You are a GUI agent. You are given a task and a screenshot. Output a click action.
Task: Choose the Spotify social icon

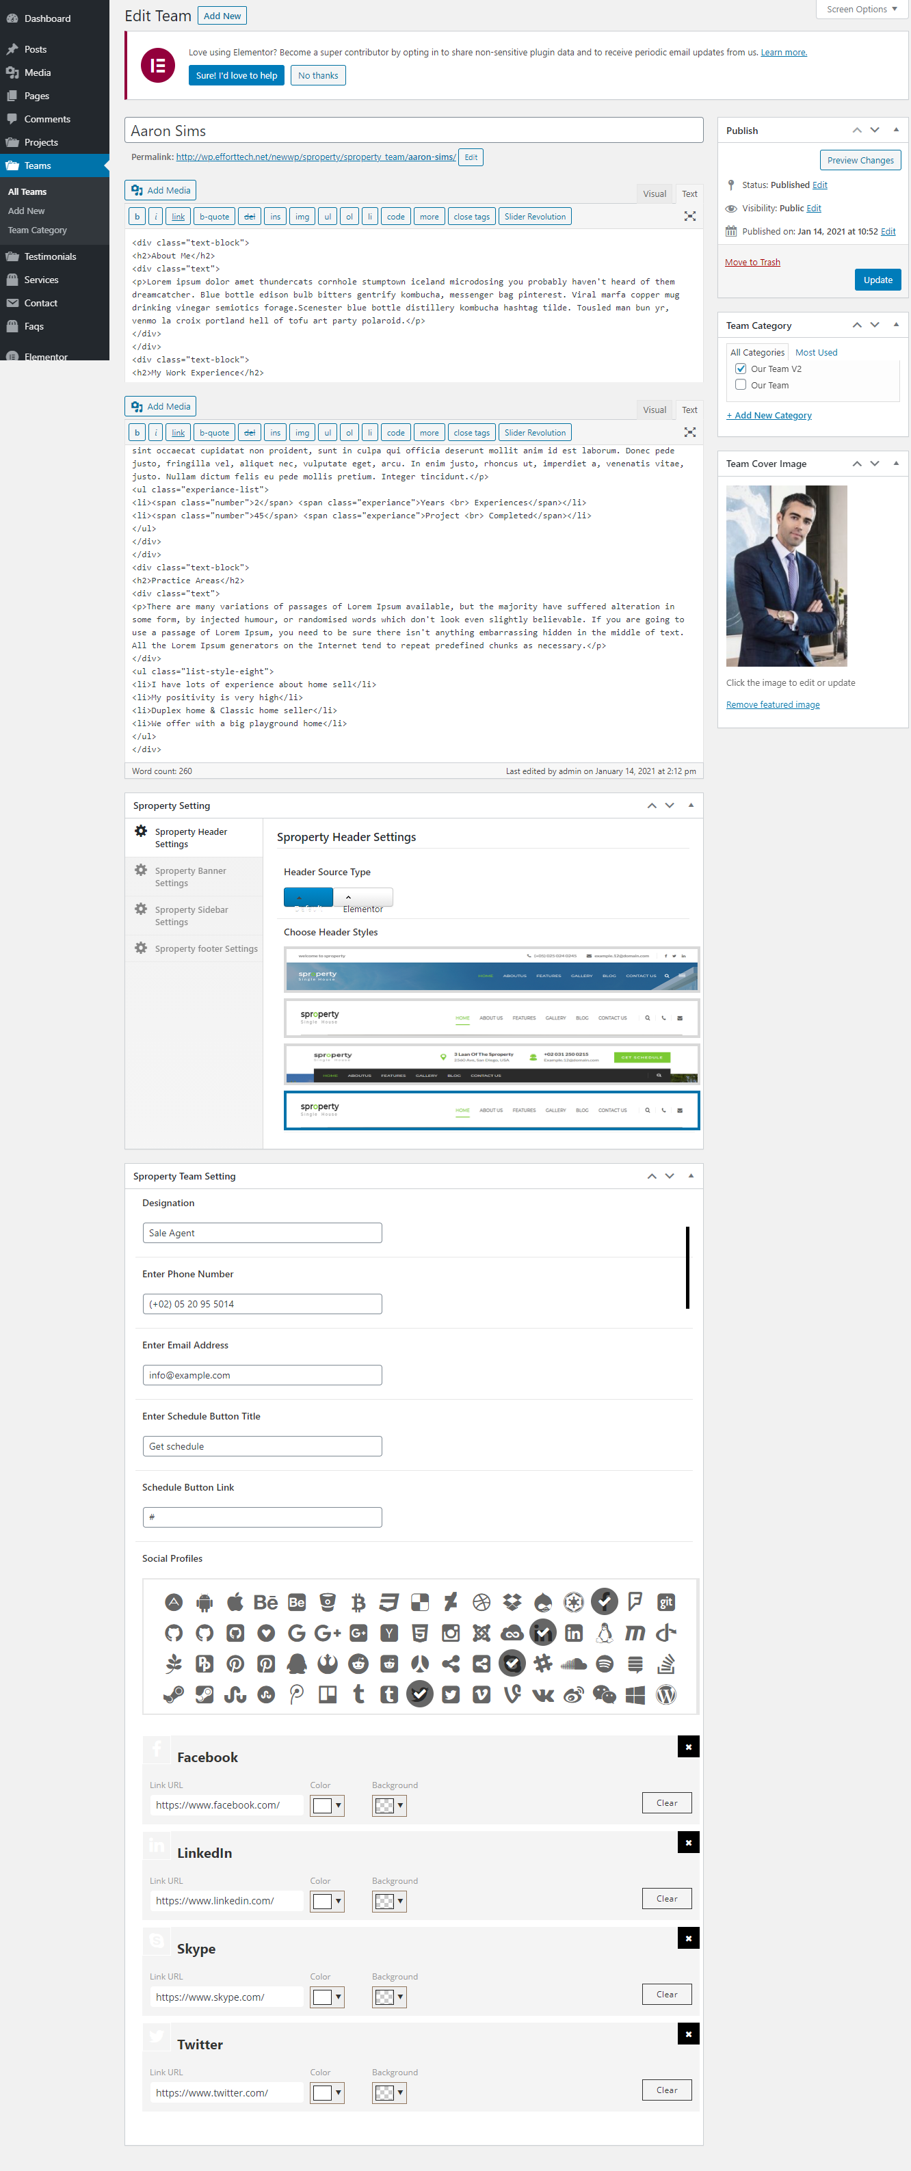[x=604, y=1664]
